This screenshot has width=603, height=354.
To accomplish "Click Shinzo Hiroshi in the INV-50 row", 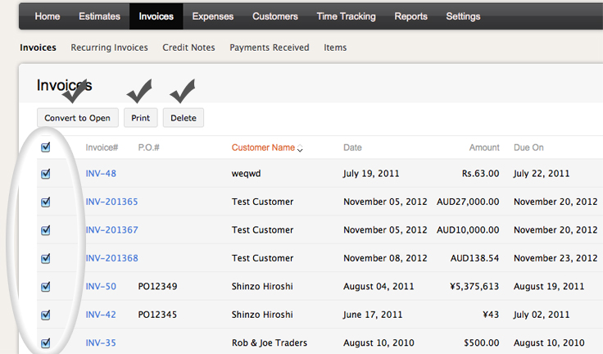I will click(x=262, y=286).
